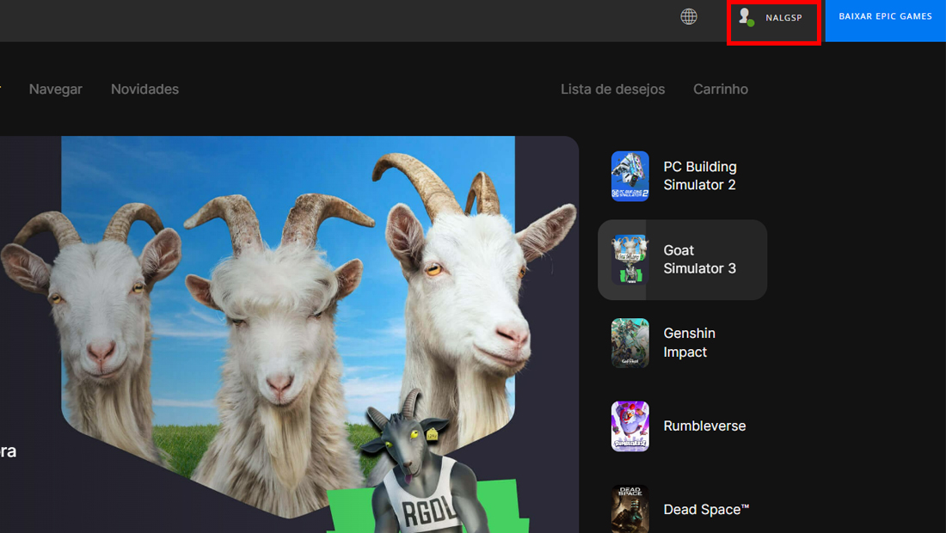Open the Navegar tab
Screen dimensions: 946x533
tap(56, 89)
